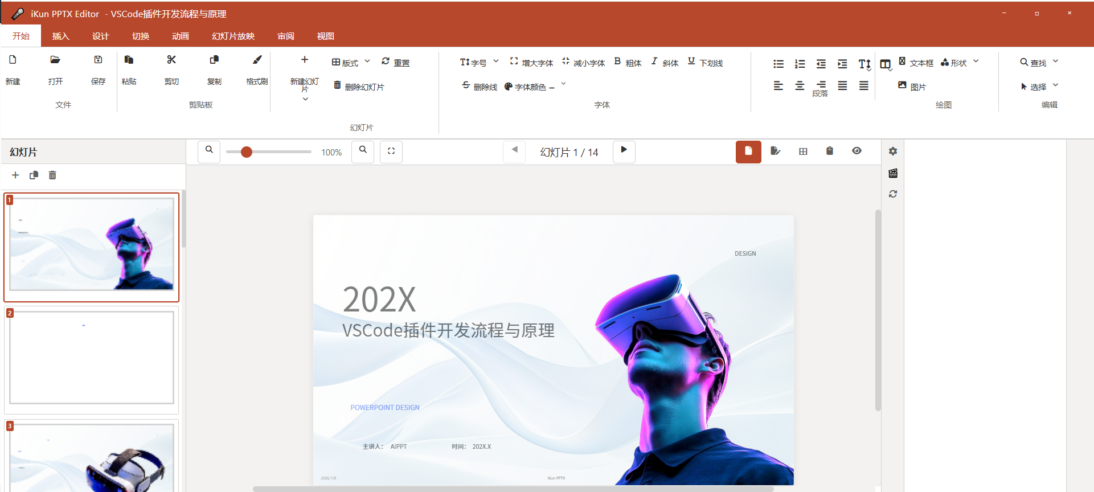Click the zoom out magnifier button

click(x=209, y=151)
